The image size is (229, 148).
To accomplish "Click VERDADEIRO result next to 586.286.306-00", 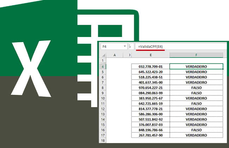I will point(196,114).
